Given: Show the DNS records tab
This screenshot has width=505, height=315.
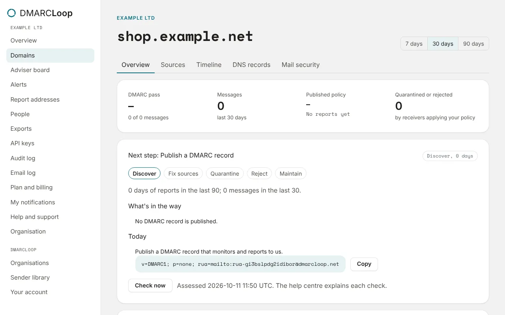Looking at the screenshot, I should (x=251, y=65).
